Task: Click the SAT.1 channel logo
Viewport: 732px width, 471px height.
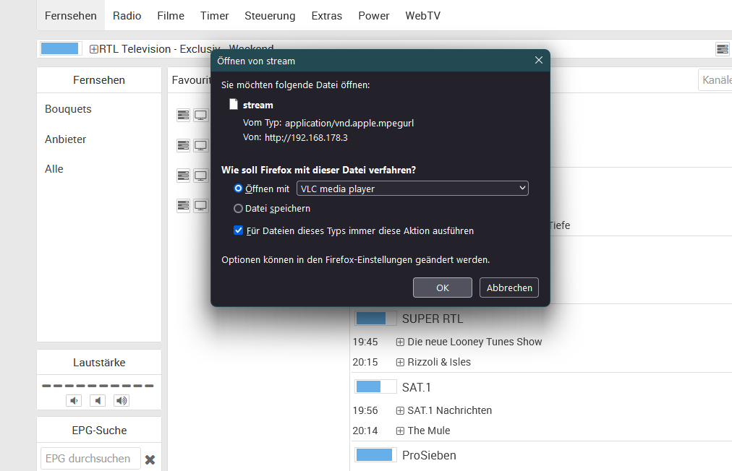Action: click(375, 387)
